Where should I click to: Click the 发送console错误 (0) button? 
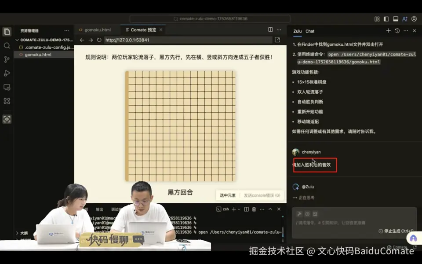pos(262,195)
